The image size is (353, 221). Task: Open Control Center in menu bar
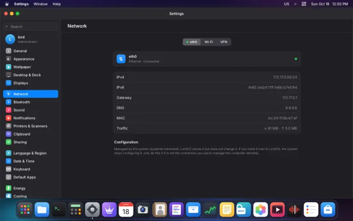[304, 4]
